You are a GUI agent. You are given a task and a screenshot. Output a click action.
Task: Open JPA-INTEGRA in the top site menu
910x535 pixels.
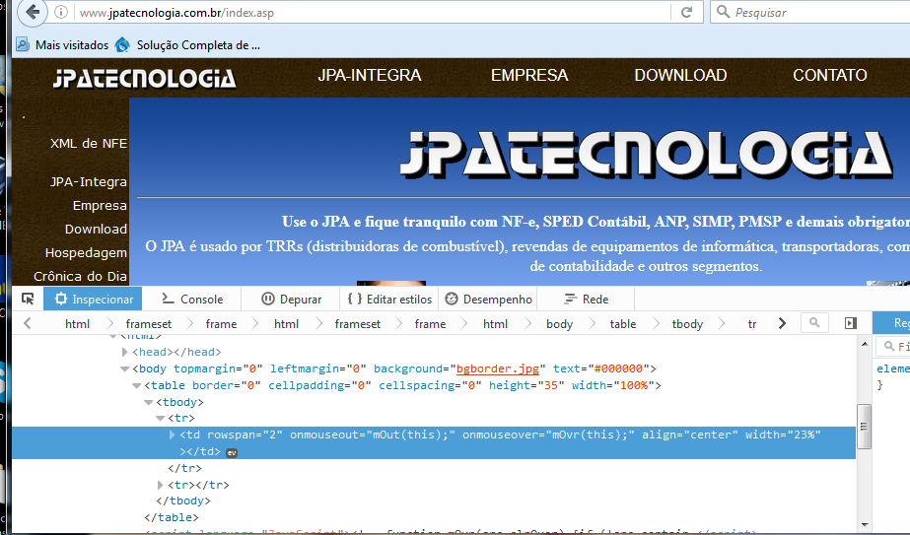[370, 76]
